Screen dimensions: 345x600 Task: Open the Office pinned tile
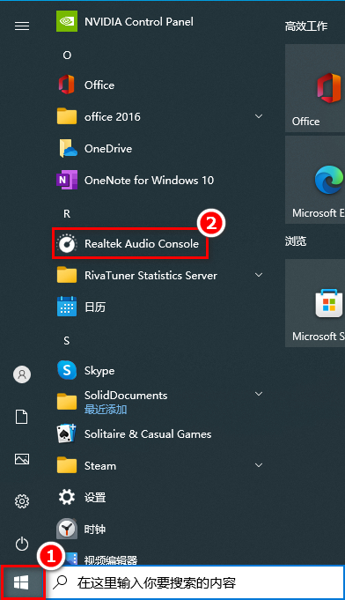click(x=315, y=88)
